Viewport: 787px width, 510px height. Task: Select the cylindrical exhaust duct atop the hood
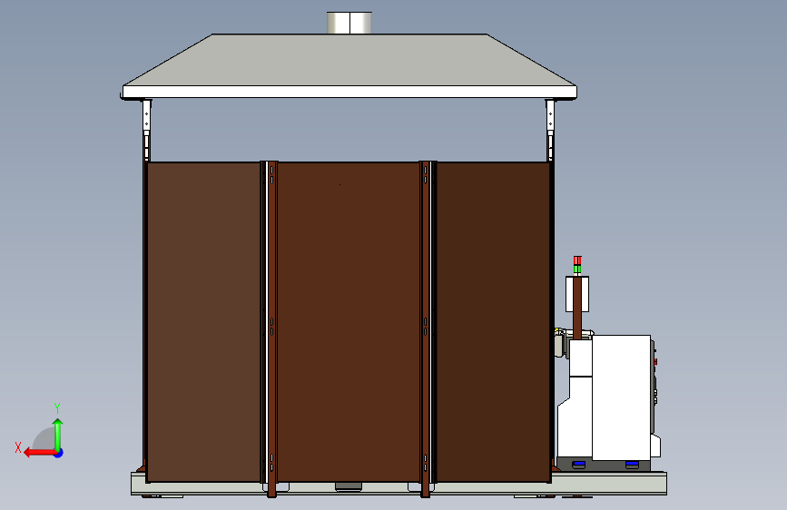(x=349, y=23)
